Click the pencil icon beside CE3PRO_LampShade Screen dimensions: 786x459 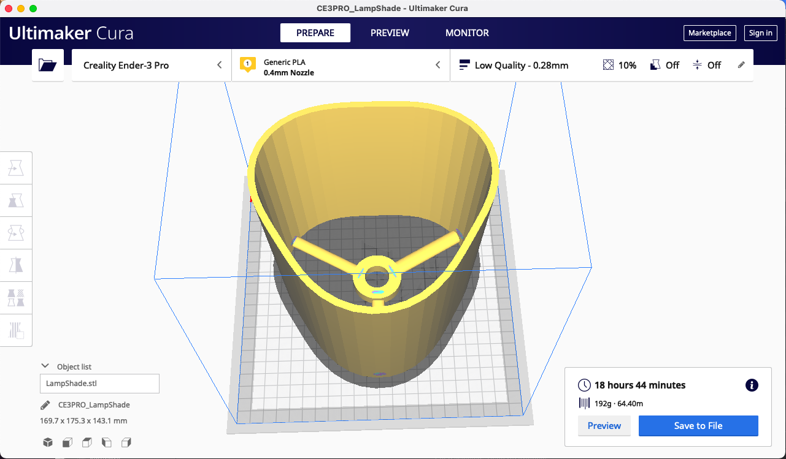pyautogui.click(x=45, y=405)
